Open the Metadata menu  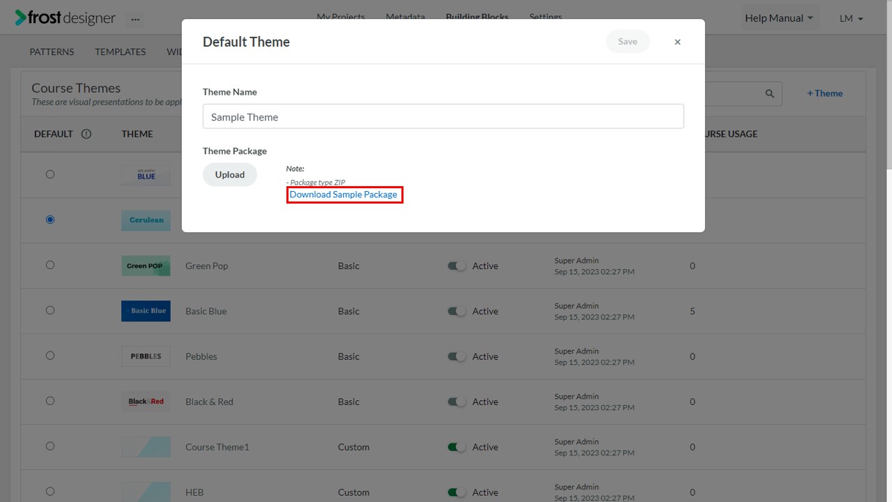point(405,17)
